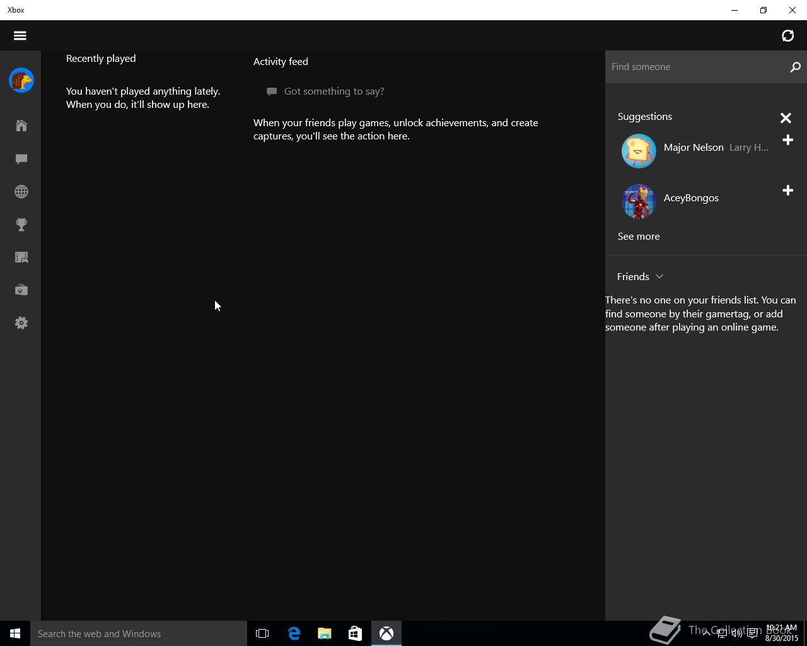Select the Major Nelson name text

point(694,148)
